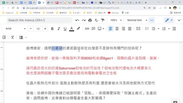The image size is (183, 103).
Task: Click the numbered list icon
Action: click(164, 29)
